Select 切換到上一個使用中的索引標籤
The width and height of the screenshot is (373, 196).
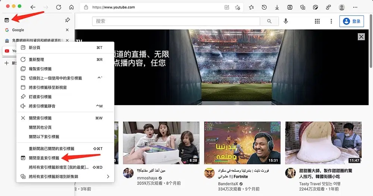(x=65, y=78)
